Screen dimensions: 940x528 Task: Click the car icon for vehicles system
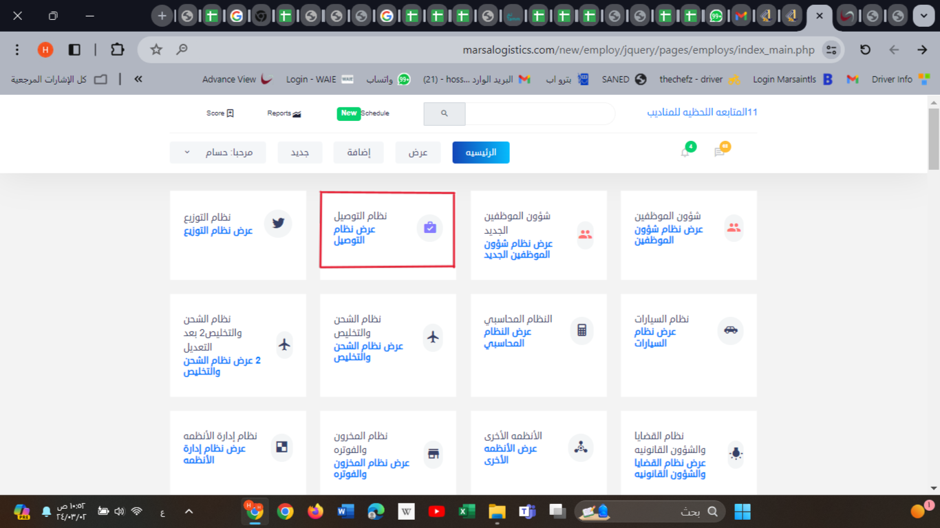[x=730, y=330]
